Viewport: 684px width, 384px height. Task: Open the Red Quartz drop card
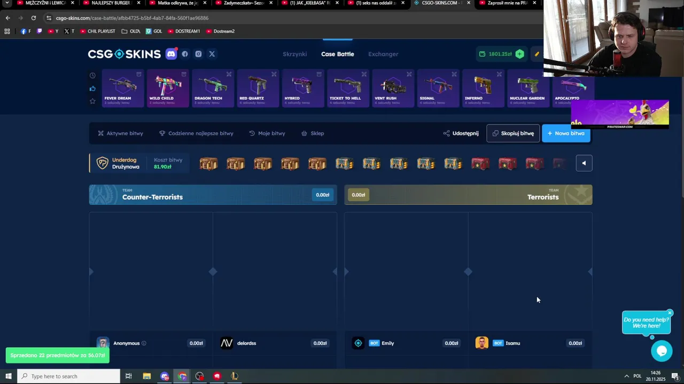[258, 89]
